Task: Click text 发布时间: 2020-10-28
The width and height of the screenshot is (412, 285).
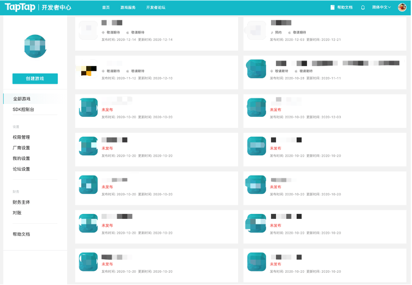Action: [x=287, y=78]
